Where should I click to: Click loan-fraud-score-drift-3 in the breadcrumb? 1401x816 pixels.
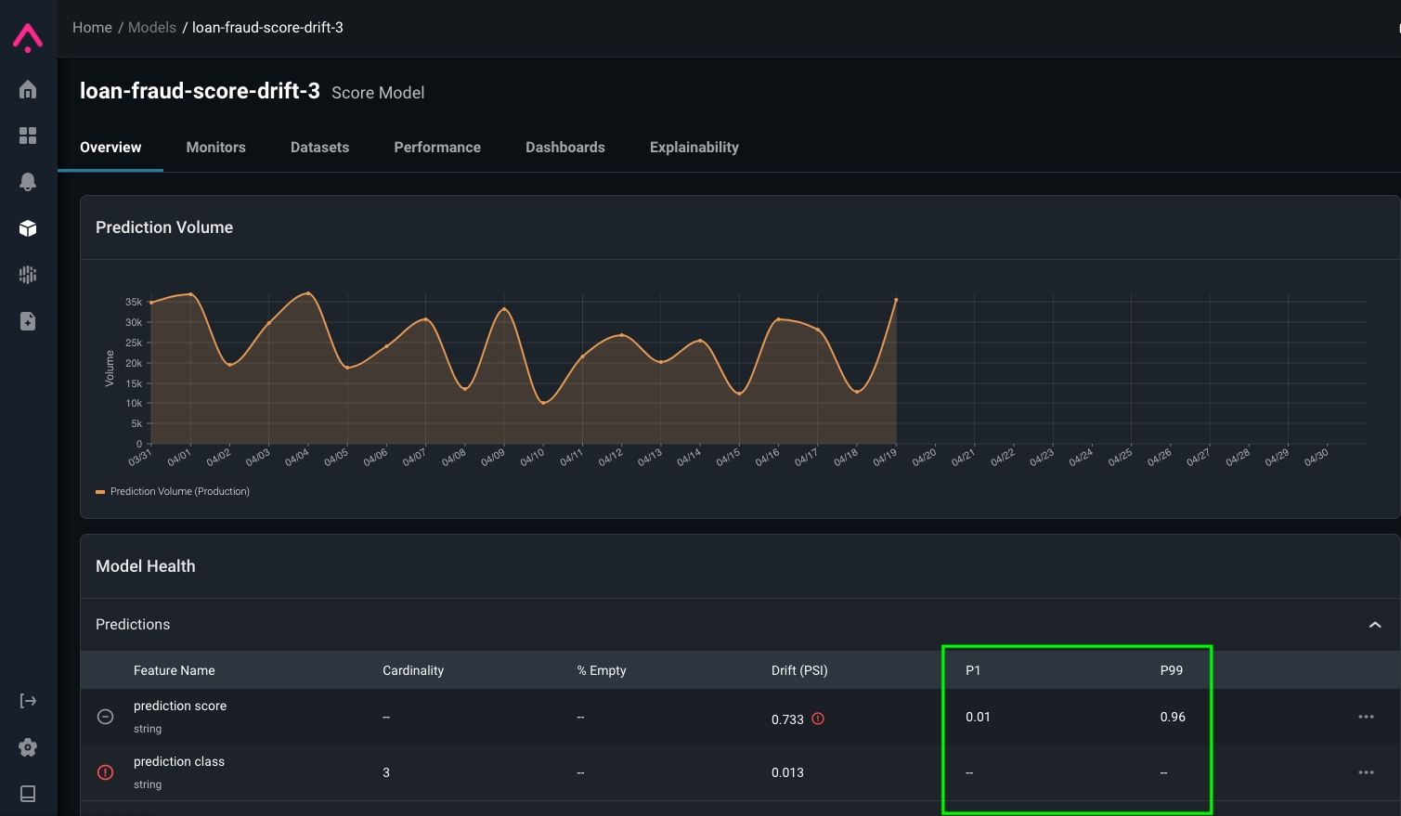pyautogui.click(x=267, y=28)
